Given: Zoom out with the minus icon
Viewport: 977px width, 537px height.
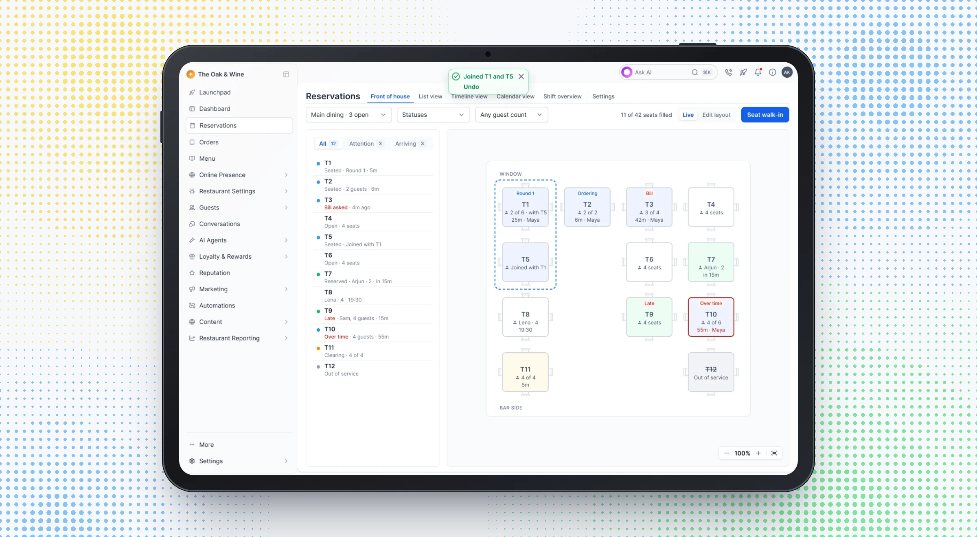Looking at the screenshot, I should click(x=726, y=453).
